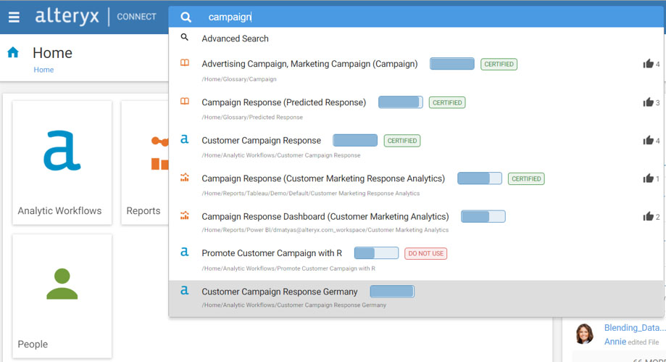Click relevance bar of Advertising Campaign result

pos(452,64)
